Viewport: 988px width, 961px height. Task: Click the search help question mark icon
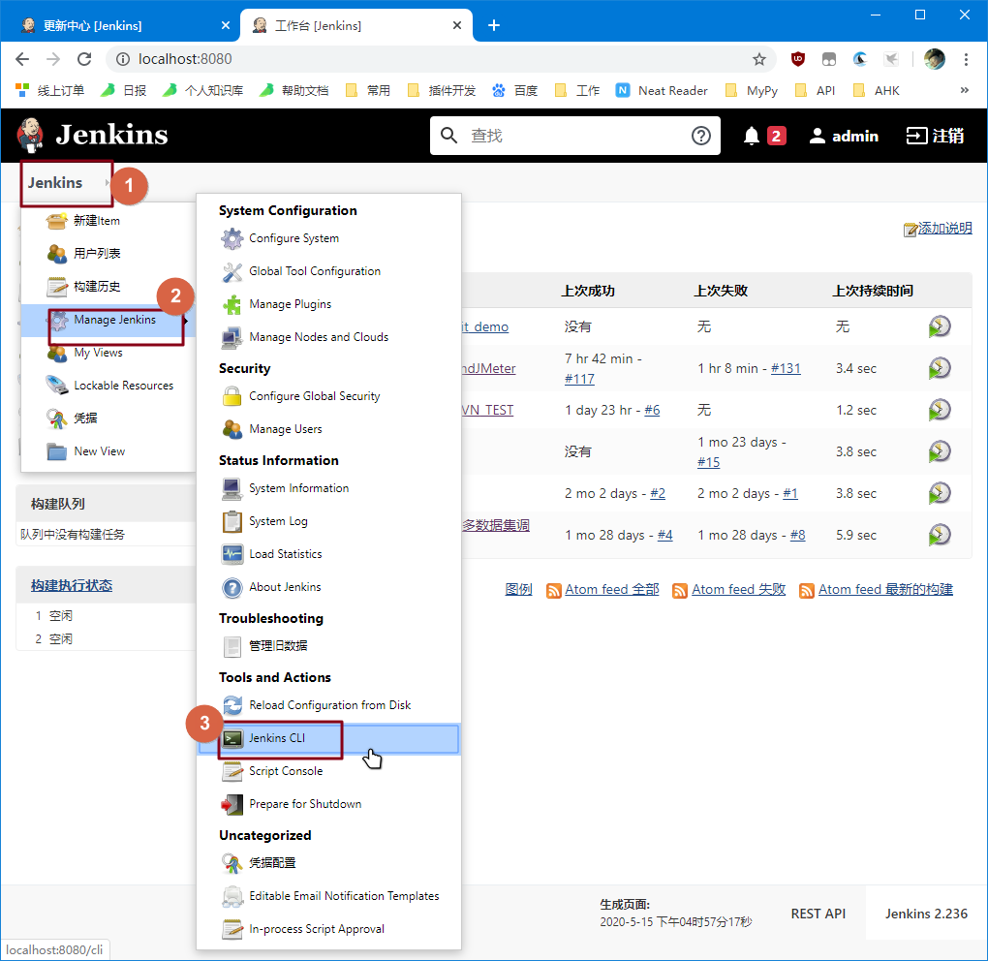click(x=701, y=136)
